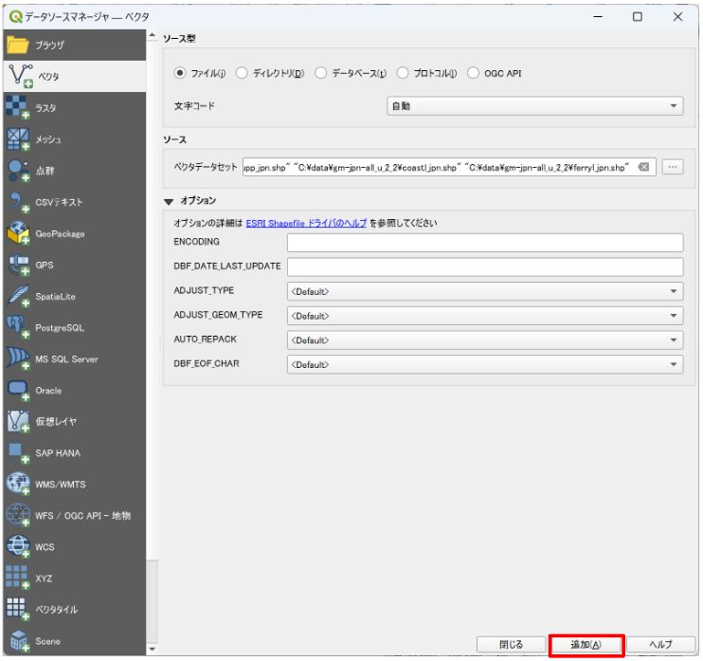
Task: Click the Add (追加) button
Action: (x=586, y=644)
